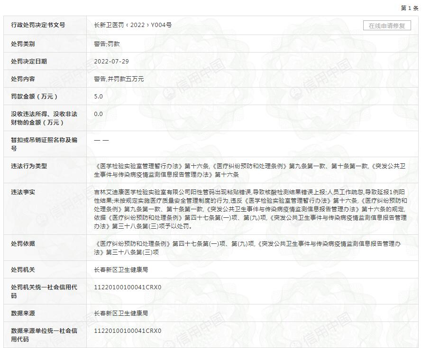Screen dimensions: 422x348
Task: Select the 警告,并罚款五万元 penalty content text
Action: [119, 79]
